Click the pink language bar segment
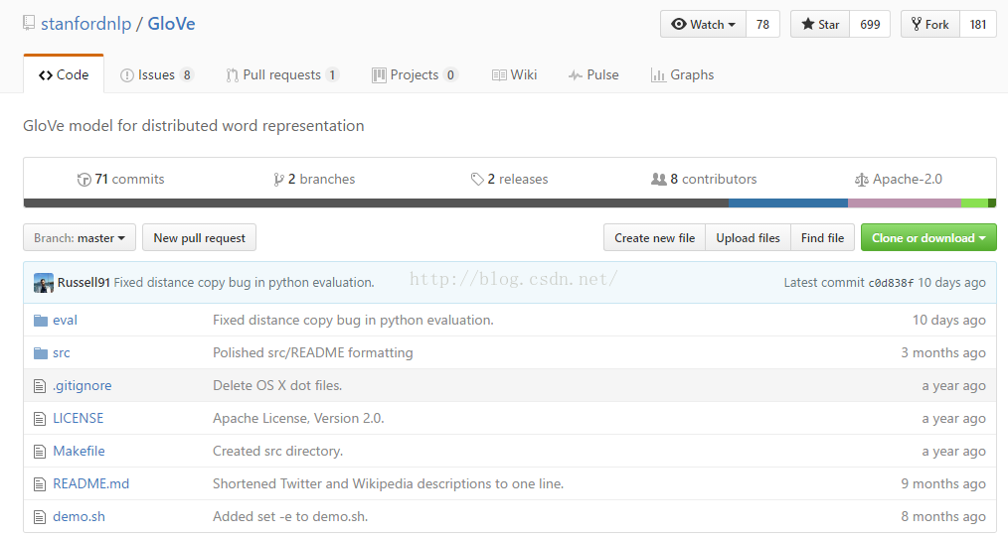 (x=905, y=203)
